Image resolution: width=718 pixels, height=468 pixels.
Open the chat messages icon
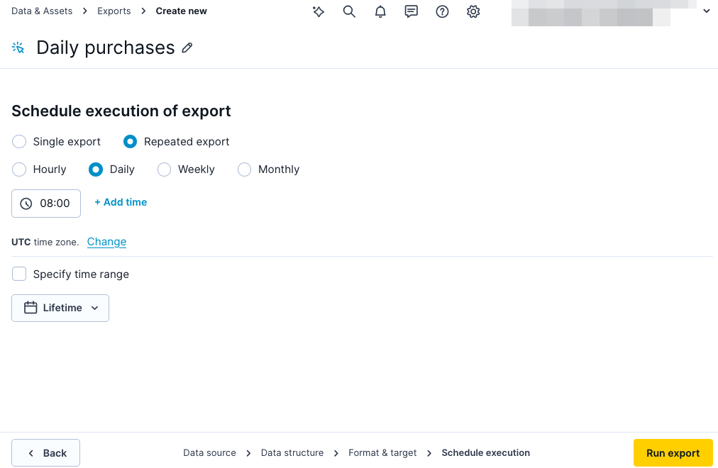pos(412,11)
